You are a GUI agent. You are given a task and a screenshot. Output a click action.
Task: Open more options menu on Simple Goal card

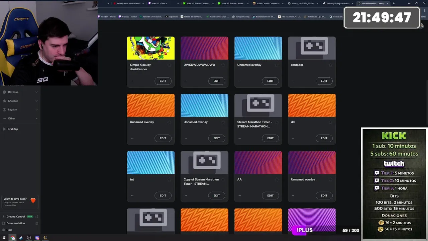click(x=132, y=81)
